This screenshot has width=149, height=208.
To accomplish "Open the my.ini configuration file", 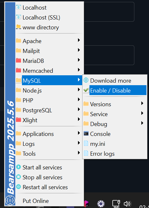I will [x=115, y=144].
